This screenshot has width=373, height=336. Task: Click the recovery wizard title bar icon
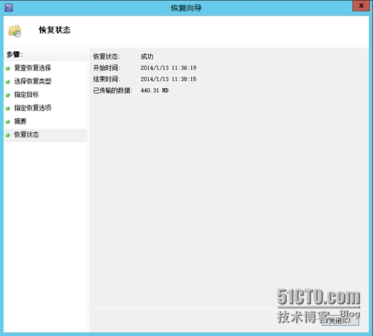[9, 7]
